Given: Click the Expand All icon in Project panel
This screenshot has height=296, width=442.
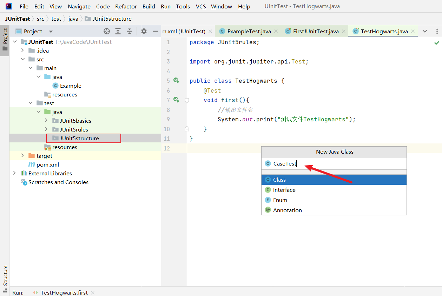Looking at the screenshot, I should click(x=118, y=31).
